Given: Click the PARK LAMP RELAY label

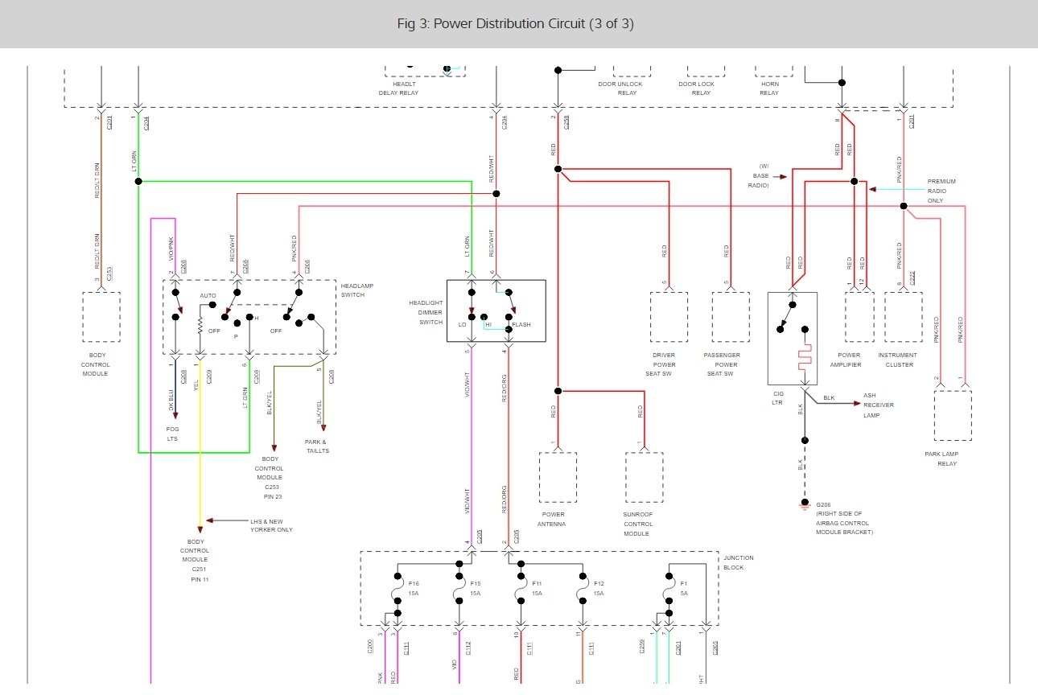Looking at the screenshot, I should (x=941, y=459).
